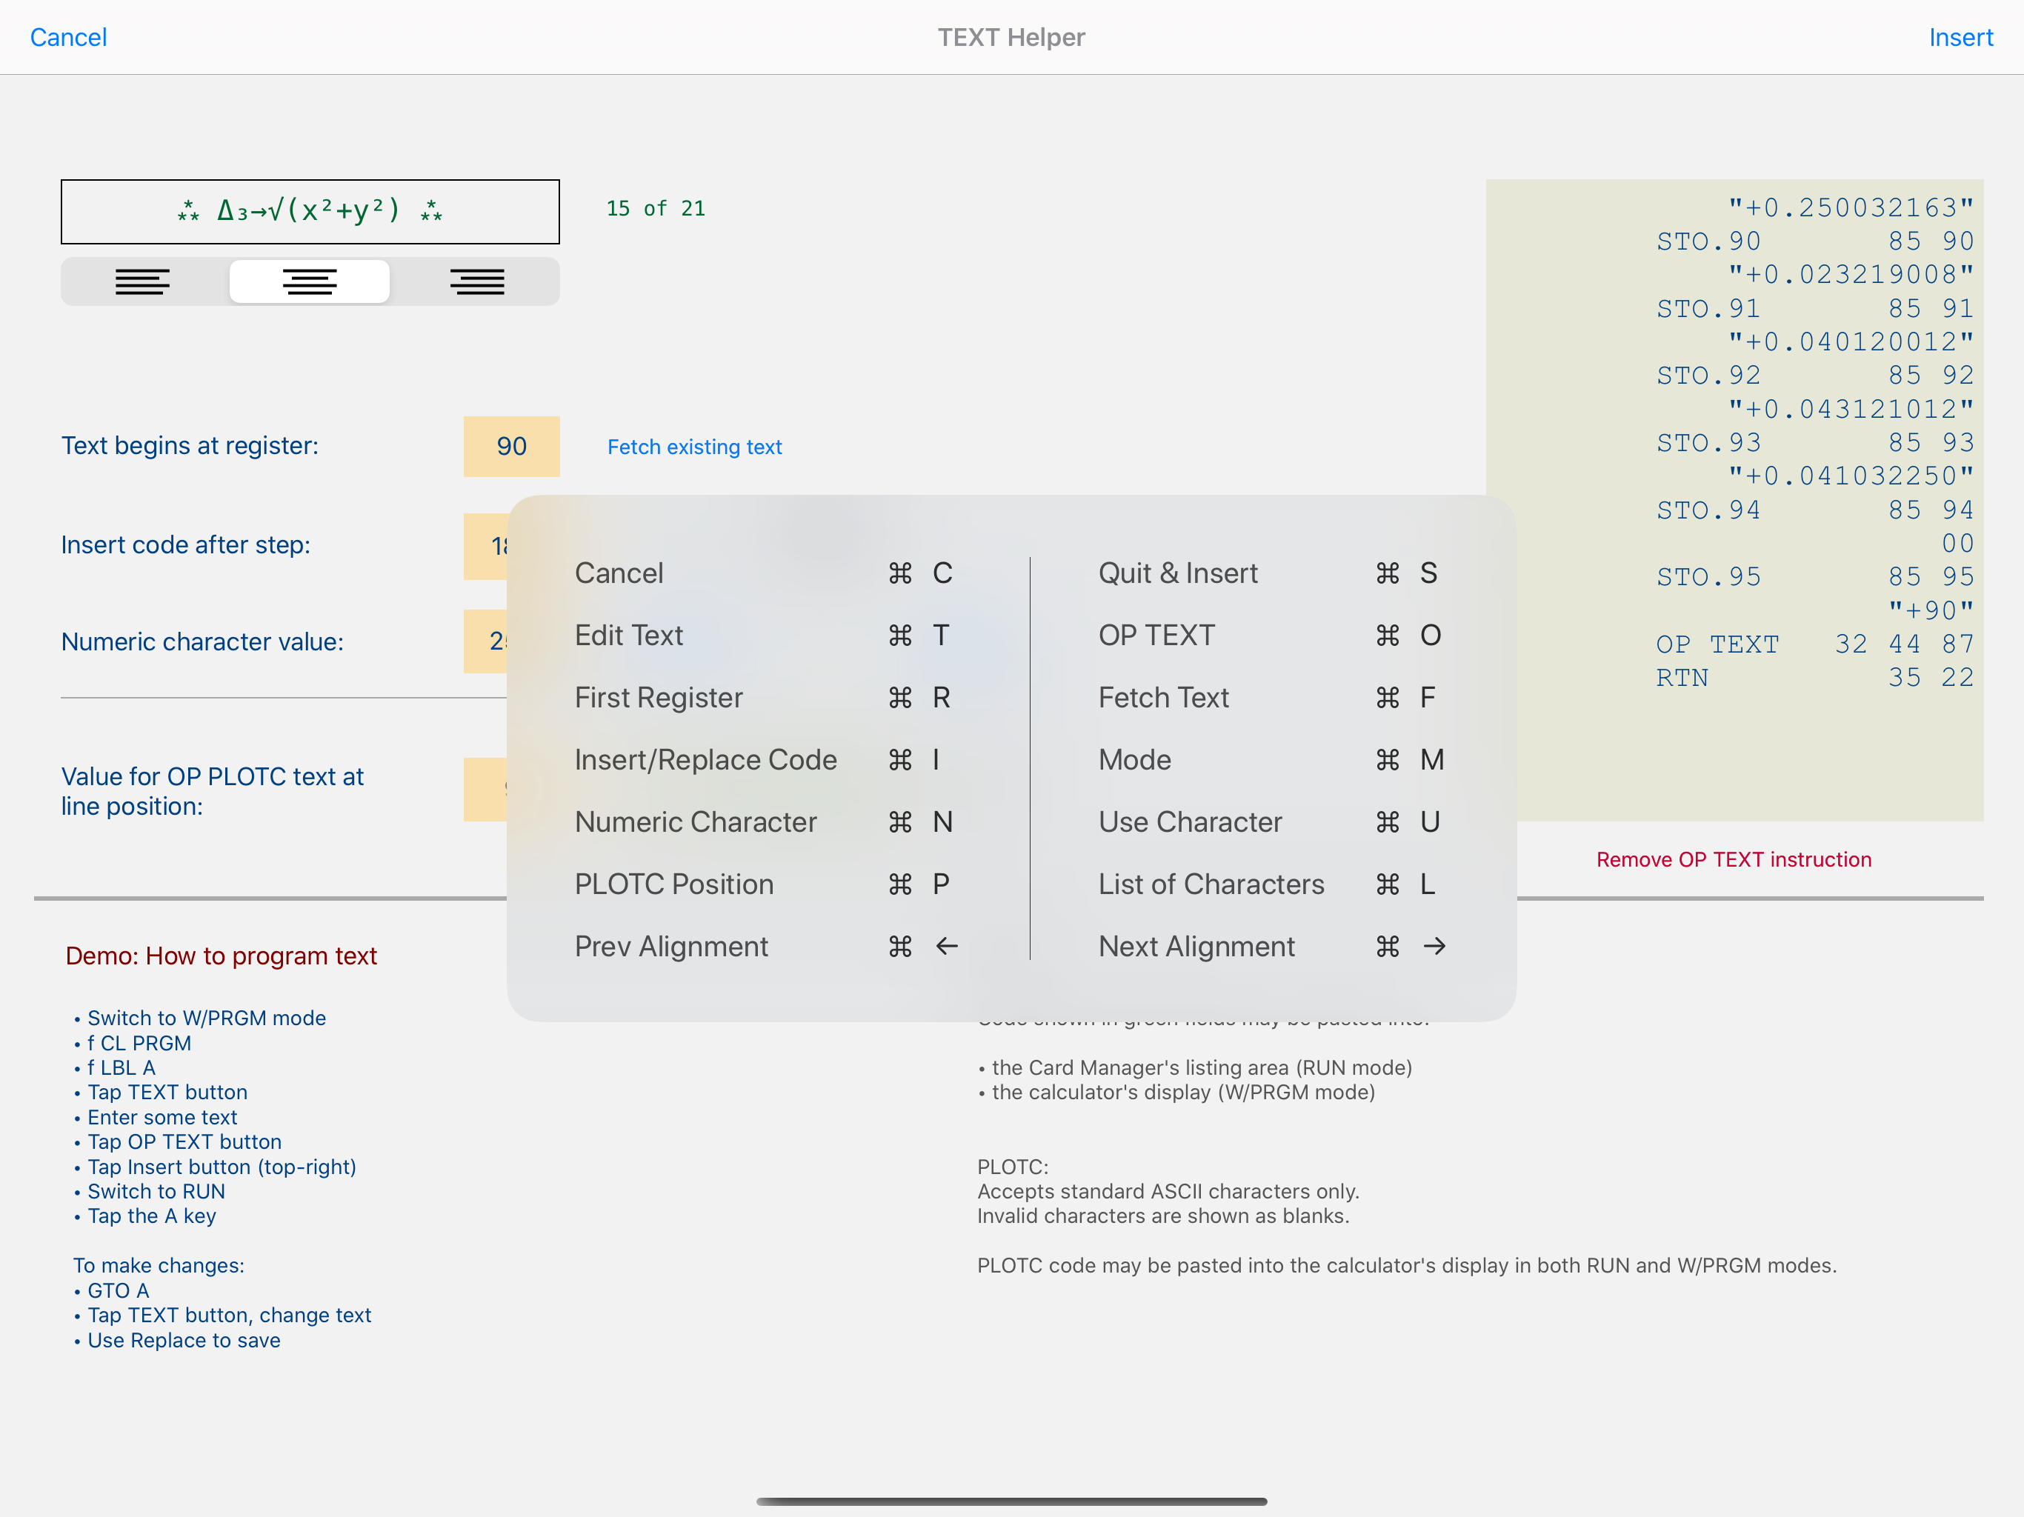This screenshot has width=2024, height=1517.
Task: Select PLOTC Position shortcut entry
Action: (673, 884)
